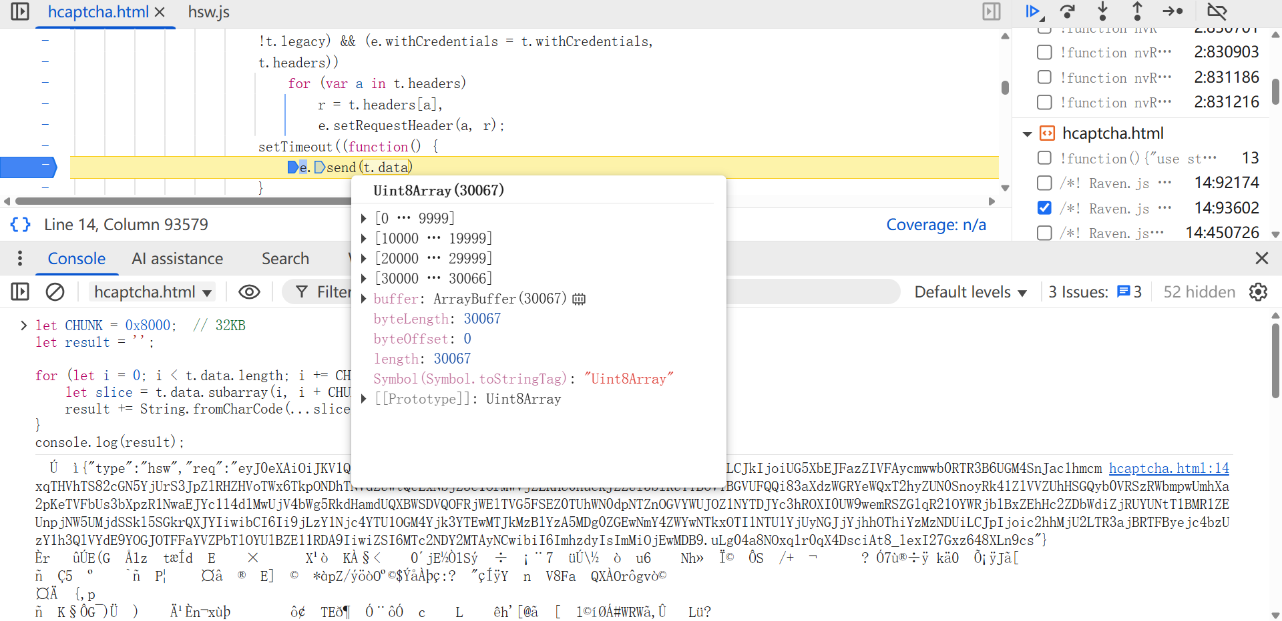The height and width of the screenshot is (621, 1282).
Task: Click the Step over next function call icon
Action: 1068,11
